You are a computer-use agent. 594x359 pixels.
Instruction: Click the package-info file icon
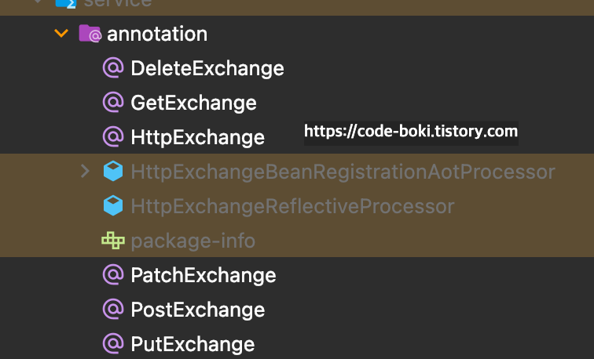coord(113,241)
